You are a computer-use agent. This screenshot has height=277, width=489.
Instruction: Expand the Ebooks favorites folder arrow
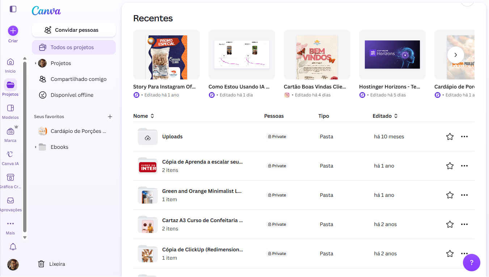35,147
